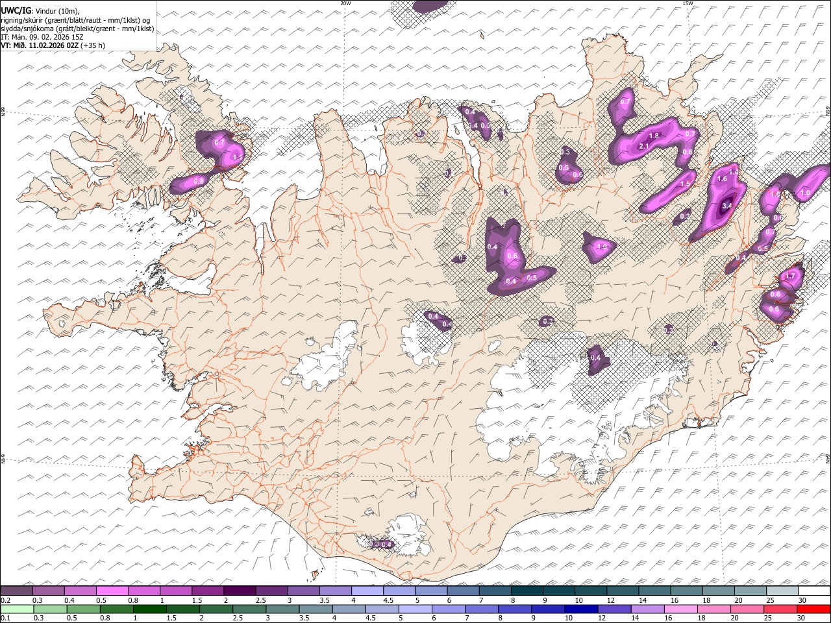Image resolution: width=831 pixels, height=623 pixels.
Task: Click the 'rigning/skúrir' legend description line
Action: click(75, 20)
